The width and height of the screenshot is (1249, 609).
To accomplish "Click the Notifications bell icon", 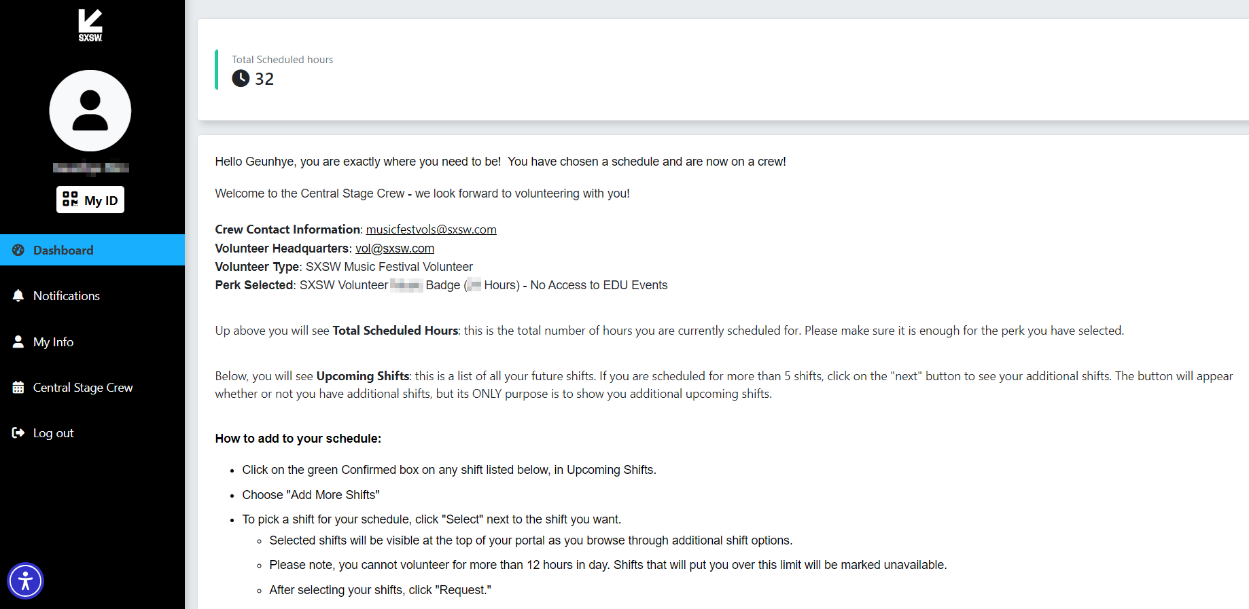I will 18,295.
